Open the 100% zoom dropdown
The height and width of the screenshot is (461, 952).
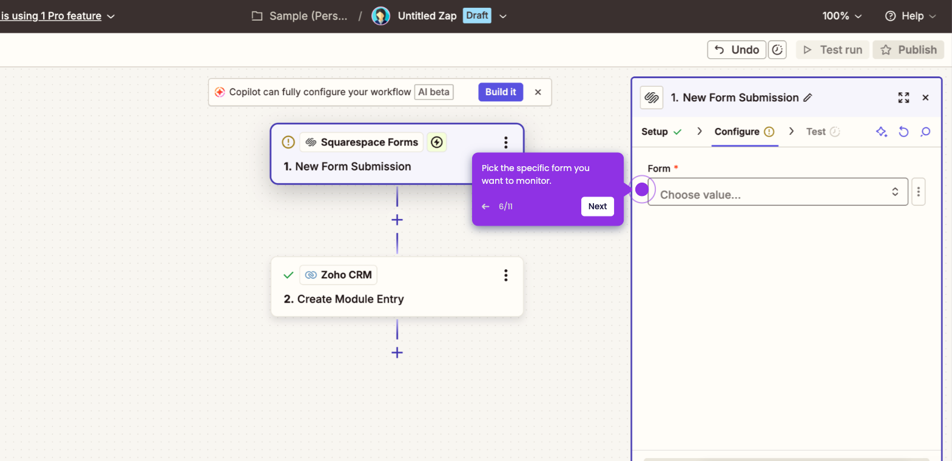pyautogui.click(x=842, y=16)
